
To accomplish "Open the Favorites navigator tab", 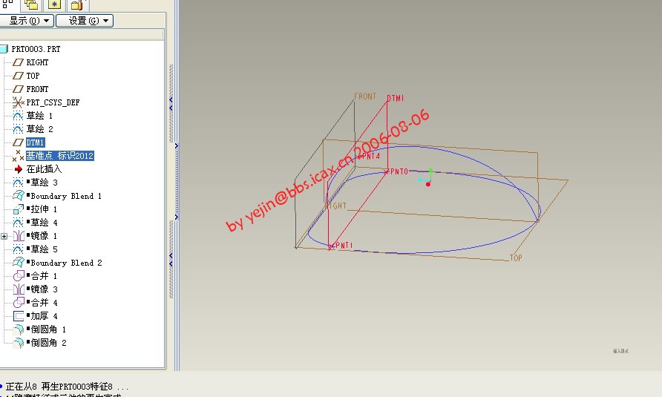I will click(54, 4).
